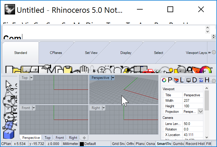Viewport: 217px width, 147px height.
Task: Select the Perspective tab below viewports
Action: [31, 138]
